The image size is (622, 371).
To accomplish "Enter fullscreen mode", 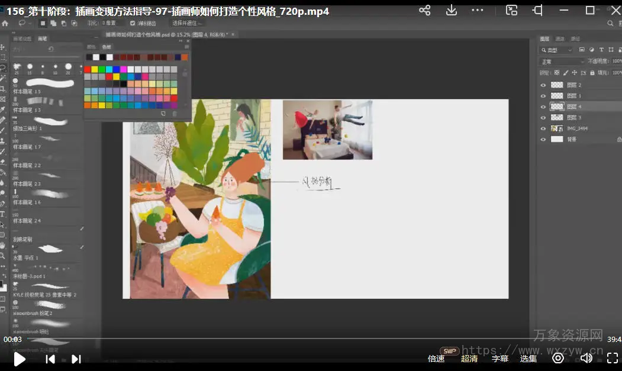I will tap(612, 358).
